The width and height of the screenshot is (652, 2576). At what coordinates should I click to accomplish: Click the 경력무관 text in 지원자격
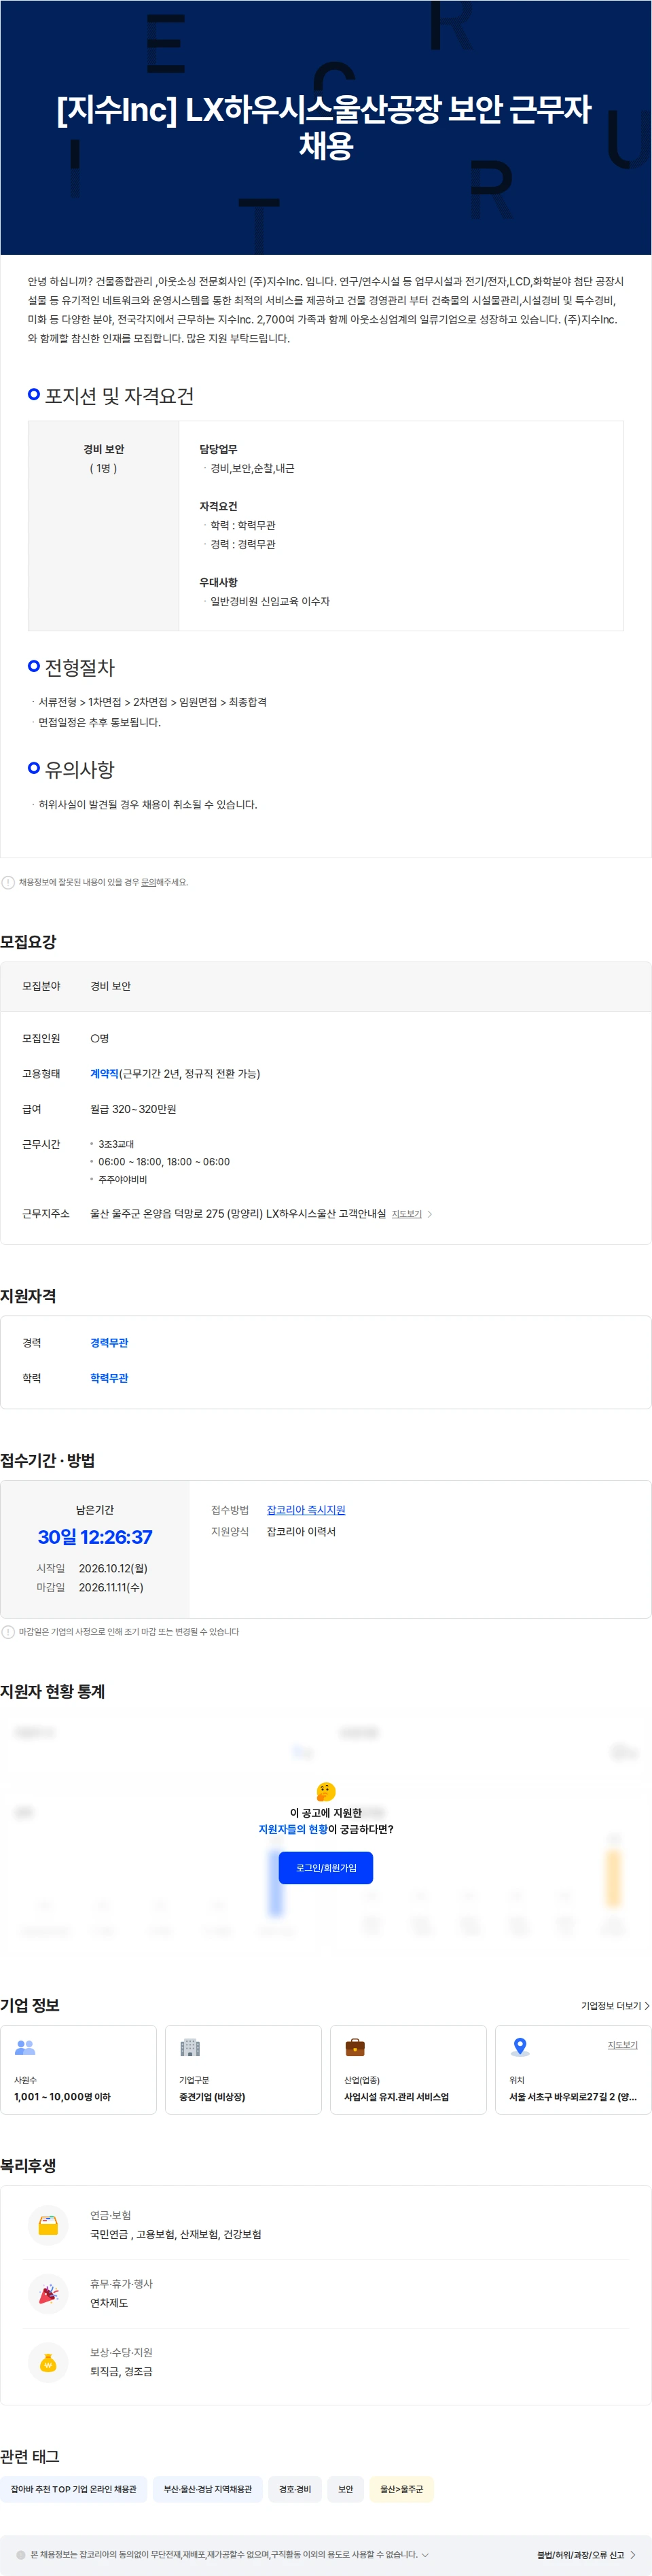(x=109, y=1342)
